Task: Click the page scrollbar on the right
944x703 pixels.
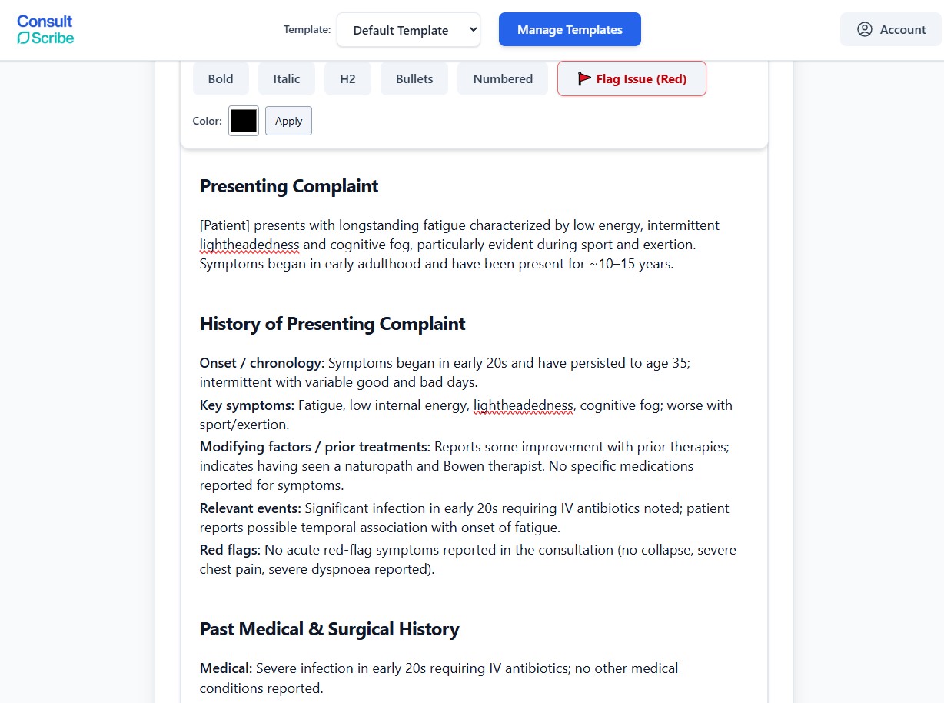Action: (x=939, y=346)
